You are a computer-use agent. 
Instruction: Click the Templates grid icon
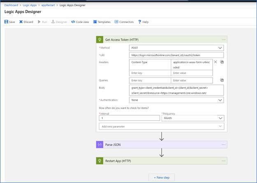point(95,22)
